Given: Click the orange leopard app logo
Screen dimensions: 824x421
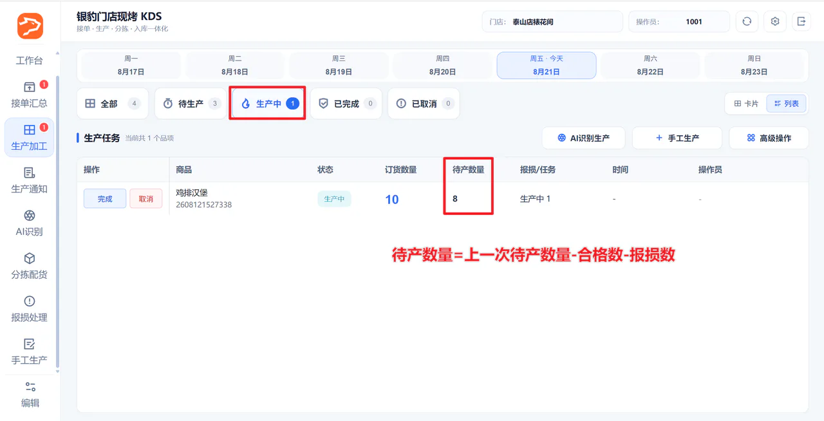Looking at the screenshot, I should (30, 26).
